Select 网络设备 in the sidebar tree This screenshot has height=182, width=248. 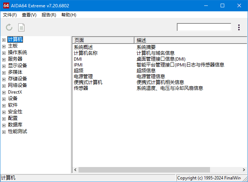click(18, 86)
